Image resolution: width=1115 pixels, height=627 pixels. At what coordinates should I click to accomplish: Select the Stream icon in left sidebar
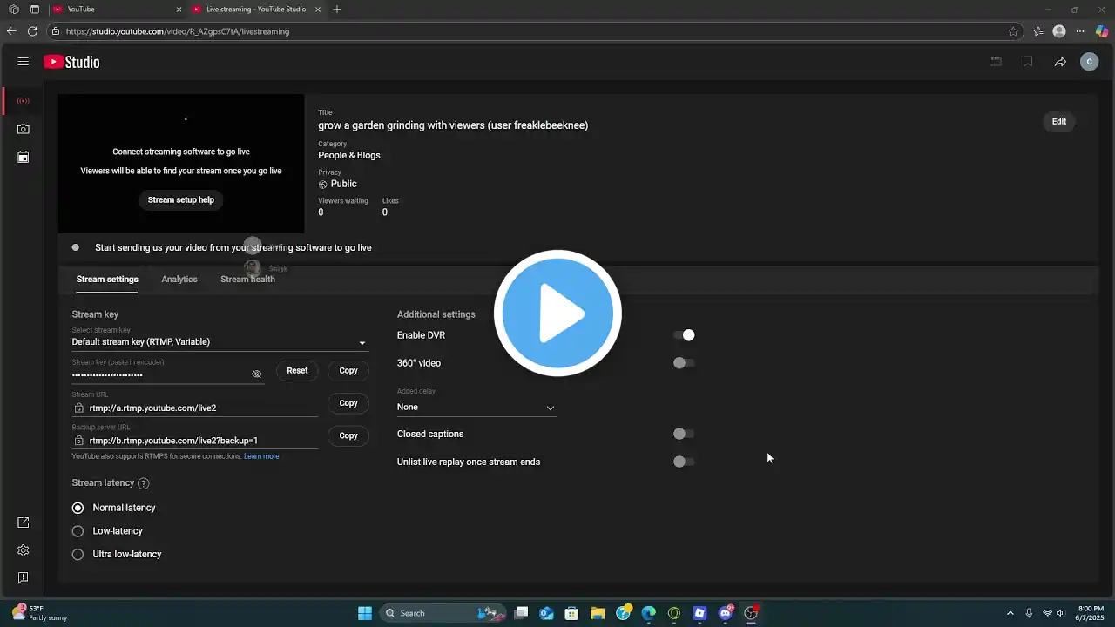(x=24, y=101)
